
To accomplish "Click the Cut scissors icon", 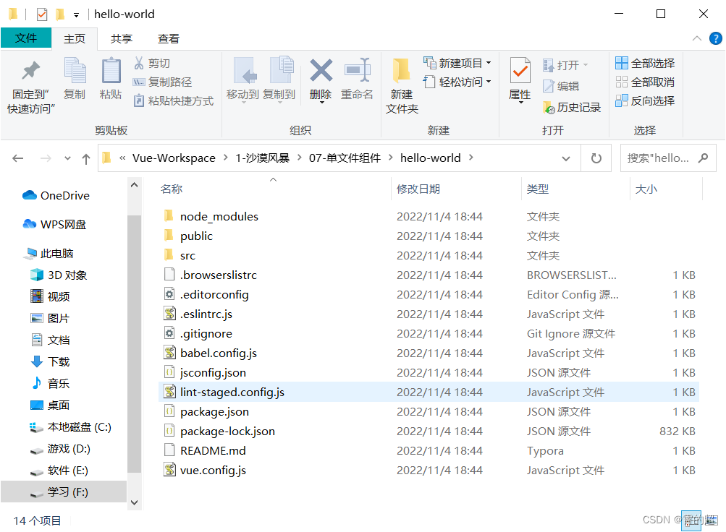I will (x=139, y=63).
